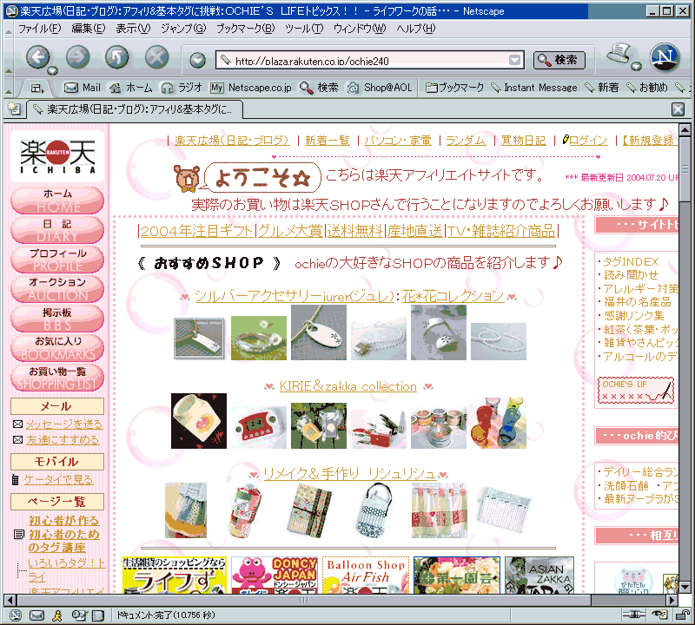Click the 2004年注目ギフト link
Image resolution: width=695 pixels, height=625 pixels.
[x=197, y=231]
